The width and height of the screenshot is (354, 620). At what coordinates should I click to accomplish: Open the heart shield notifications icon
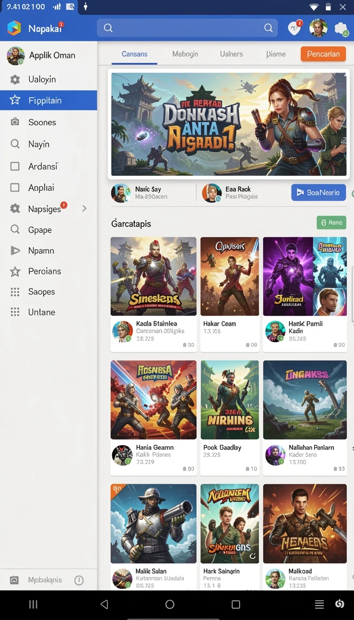(x=294, y=28)
